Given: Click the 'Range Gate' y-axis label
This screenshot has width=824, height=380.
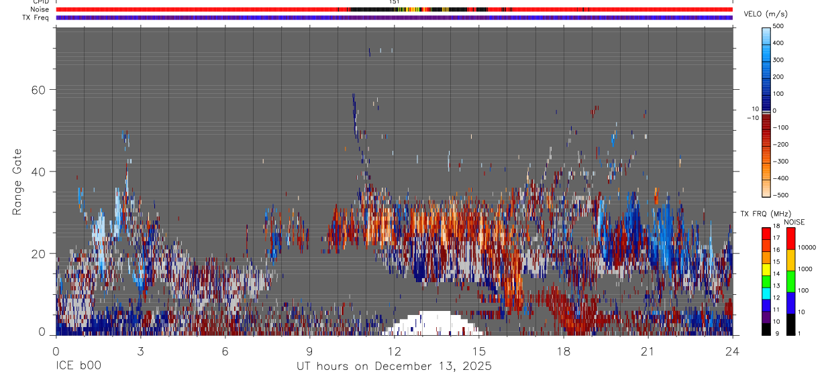Looking at the screenshot, I should tap(17, 182).
